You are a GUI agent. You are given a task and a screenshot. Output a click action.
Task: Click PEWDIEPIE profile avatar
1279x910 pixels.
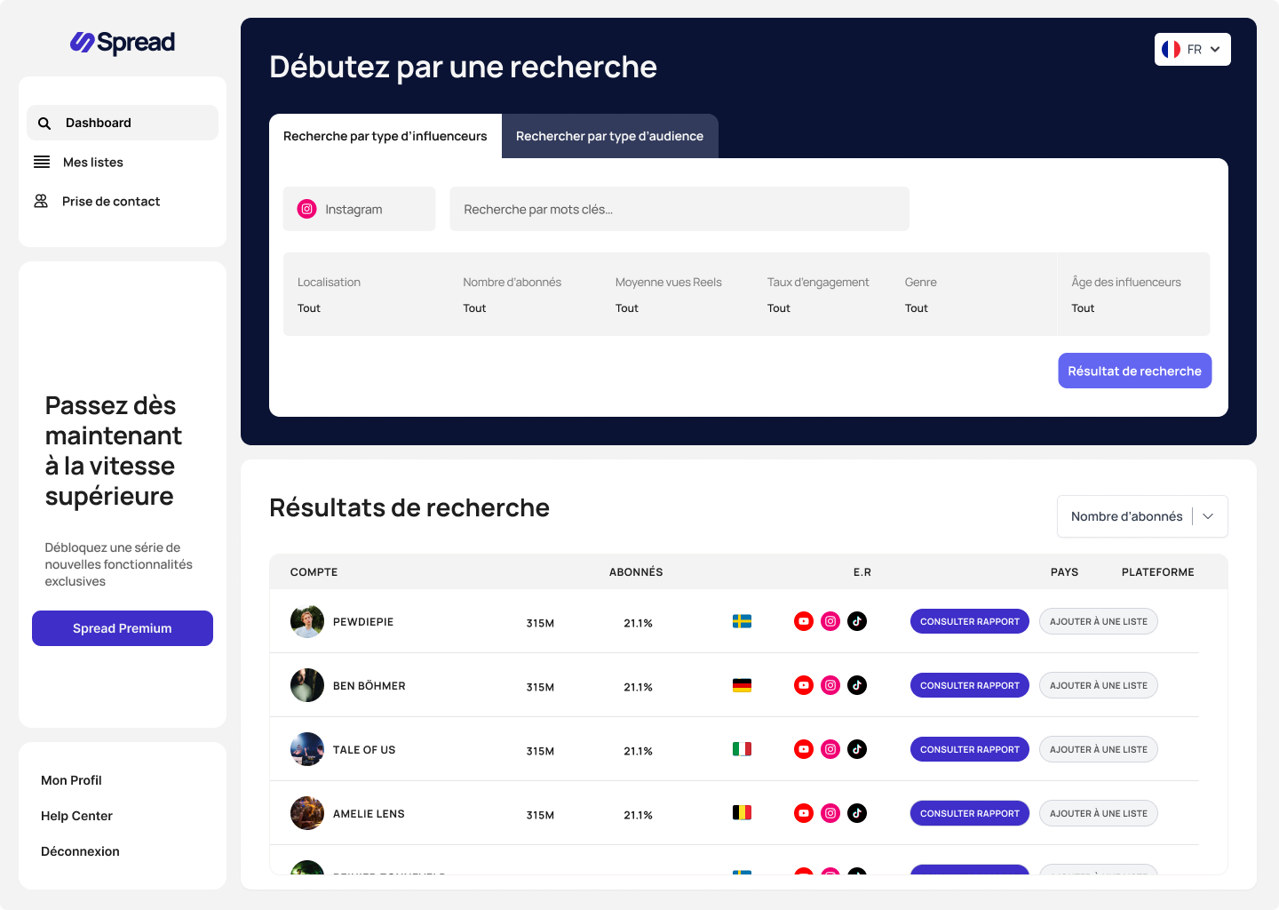click(307, 621)
